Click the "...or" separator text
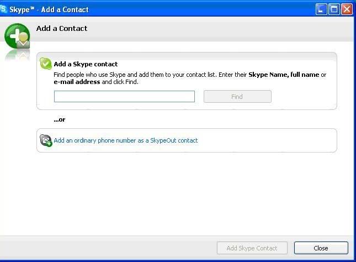The image size is (356, 262). [60, 119]
